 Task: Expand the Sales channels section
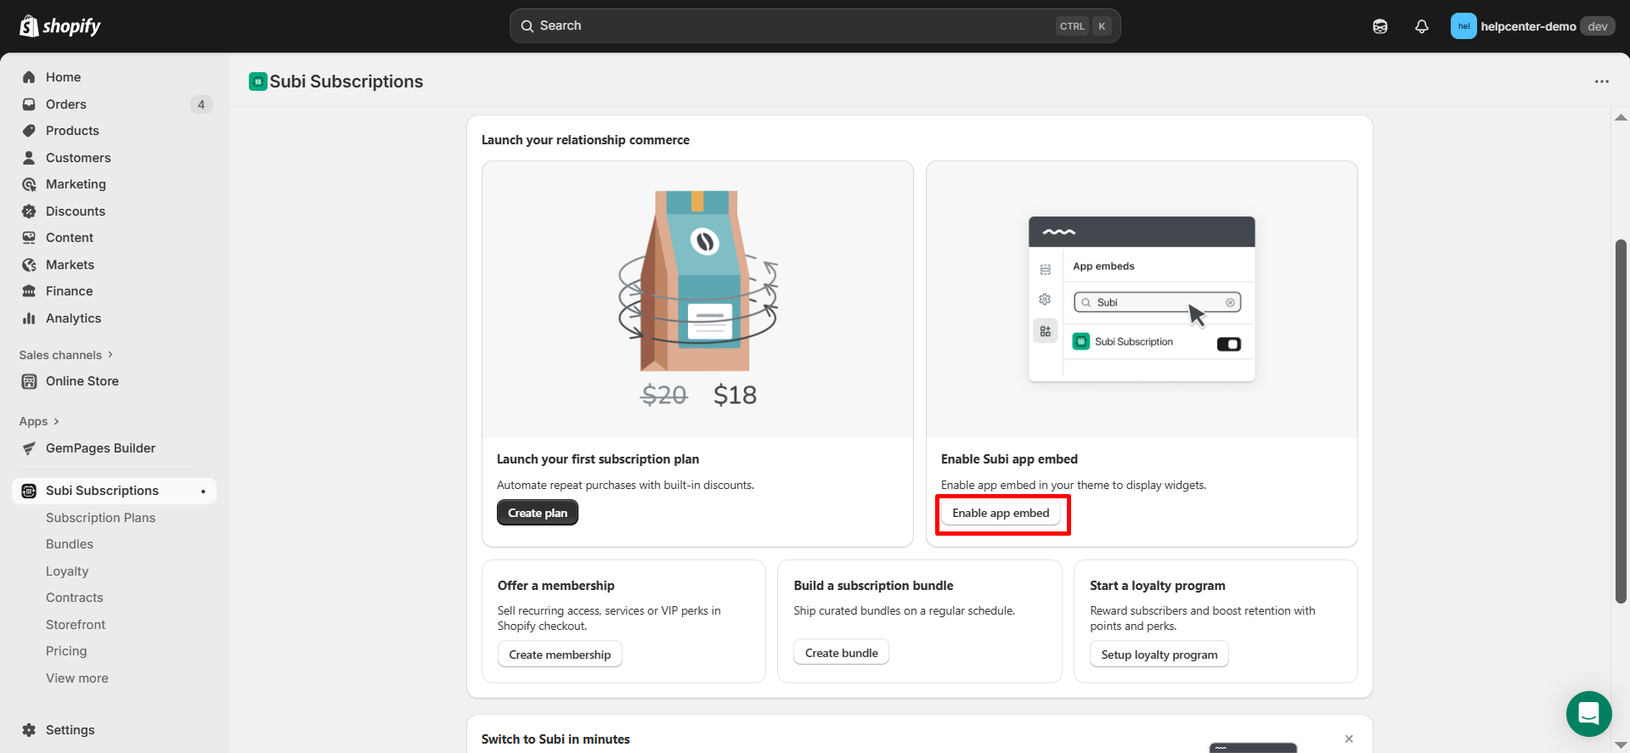pos(65,355)
